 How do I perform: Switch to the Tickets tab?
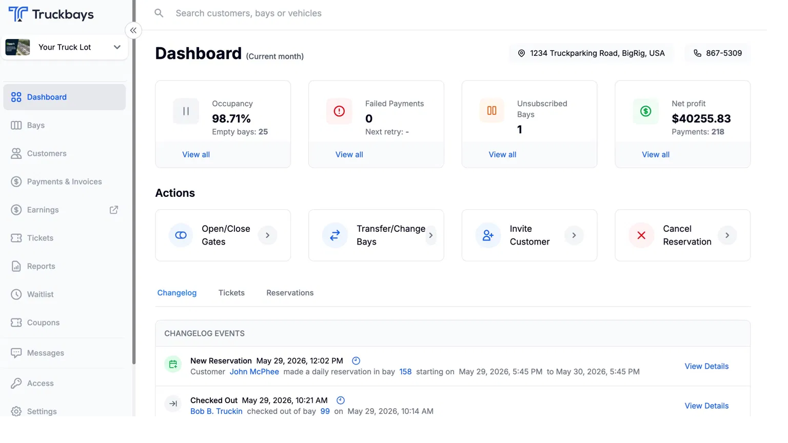(x=231, y=293)
